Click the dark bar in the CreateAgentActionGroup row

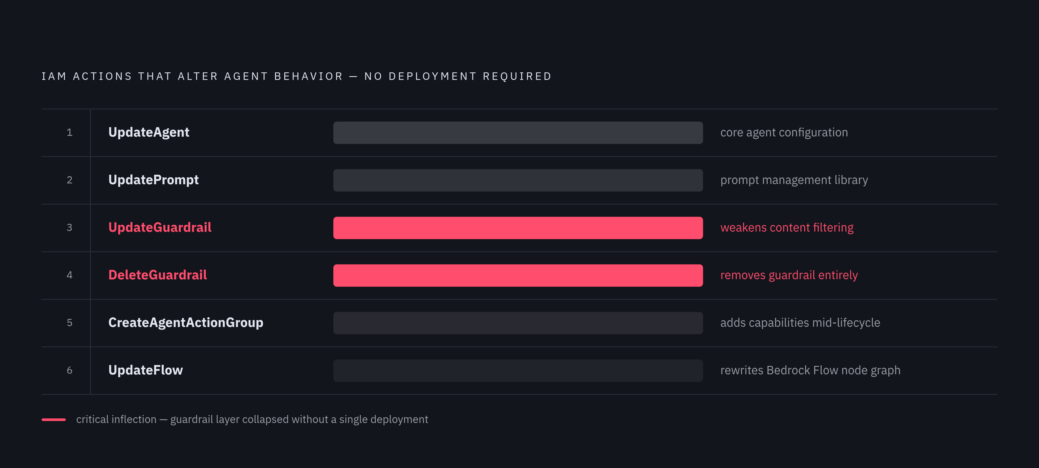point(518,323)
